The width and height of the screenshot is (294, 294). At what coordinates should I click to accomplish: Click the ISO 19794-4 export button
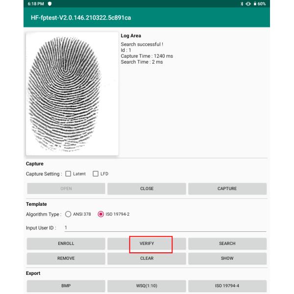227,286
